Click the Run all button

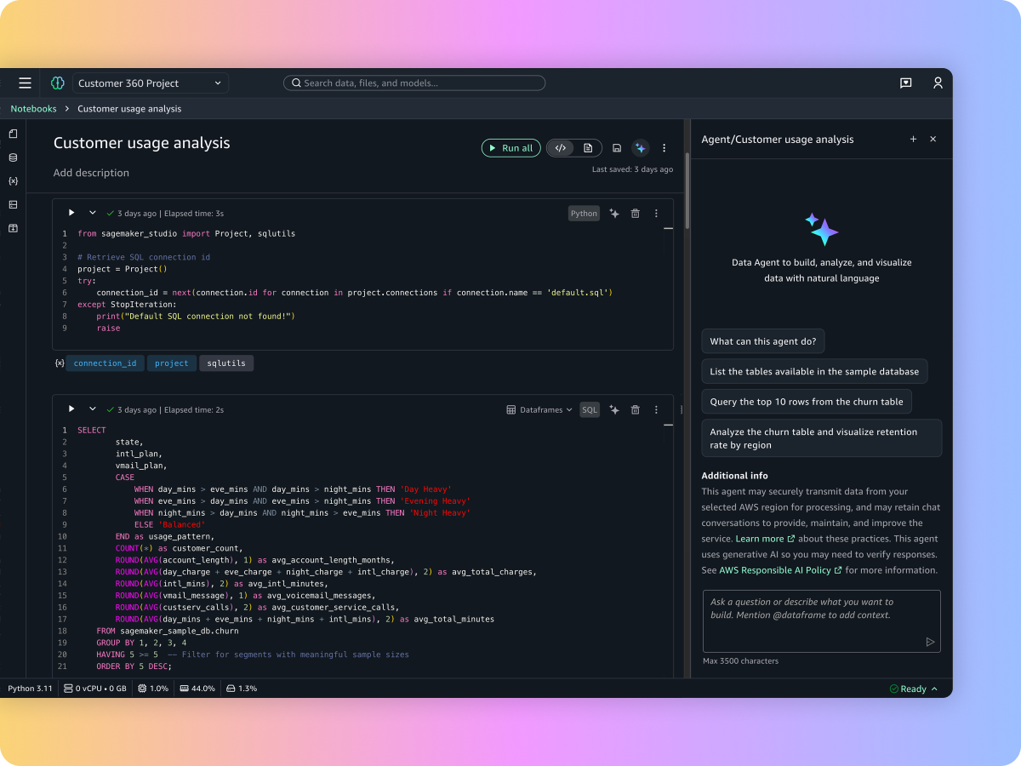click(x=511, y=148)
